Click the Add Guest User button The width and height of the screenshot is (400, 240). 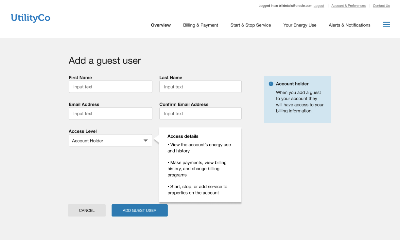(x=139, y=211)
